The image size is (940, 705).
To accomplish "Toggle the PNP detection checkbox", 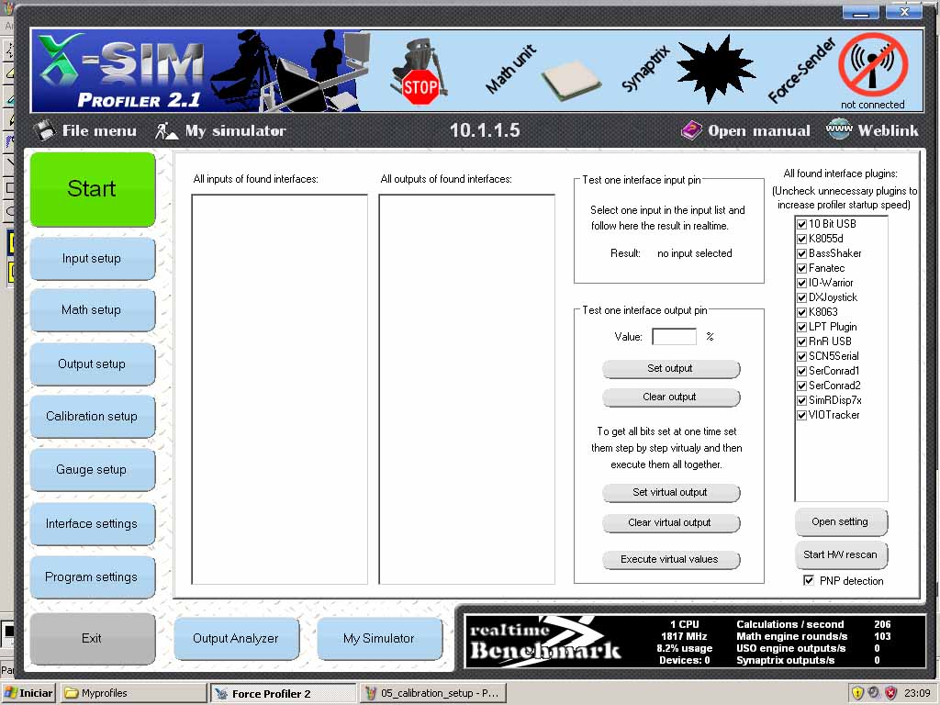I will 809,580.
